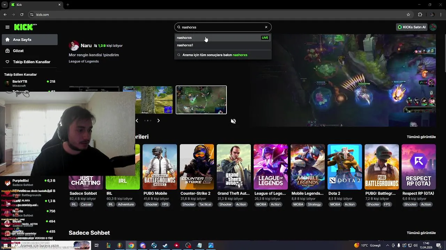Viewport: 446px width, 250px height.
Task: Open a new browser tab
Action: (68, 5)
